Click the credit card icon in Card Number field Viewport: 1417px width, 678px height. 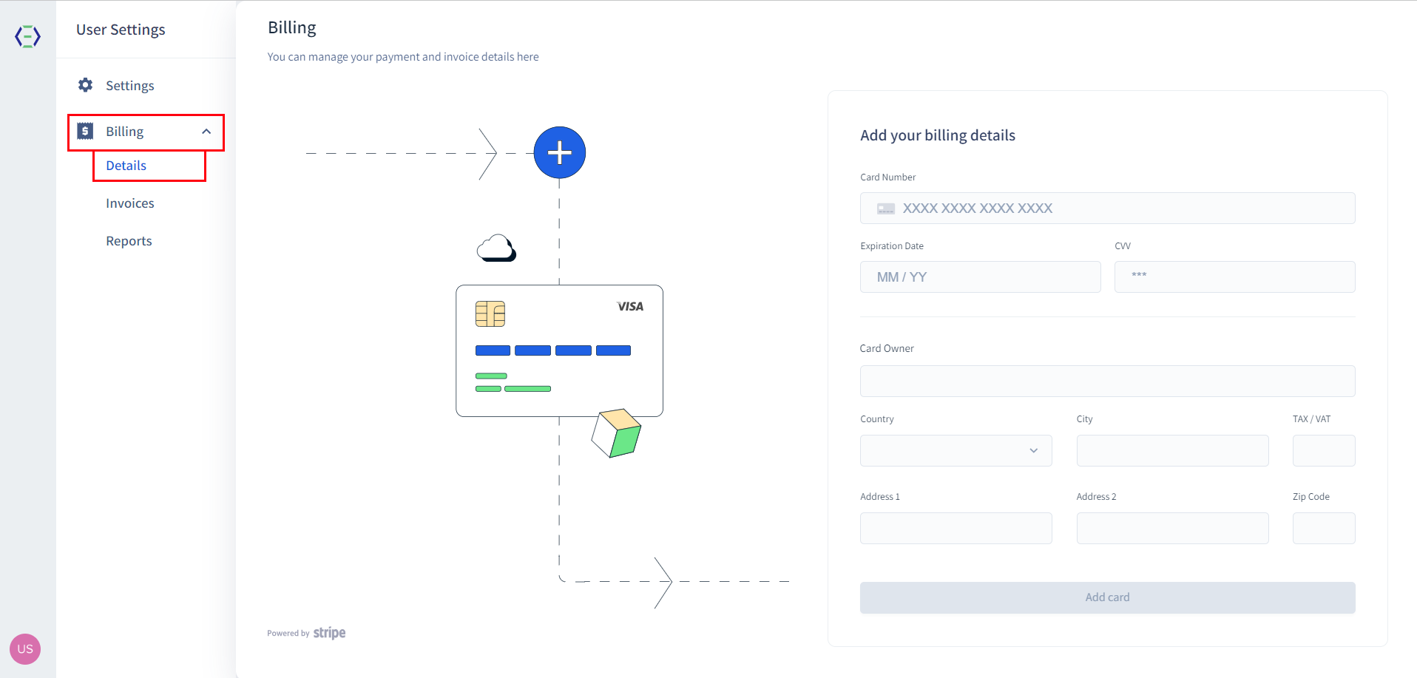tap(885, 209)
